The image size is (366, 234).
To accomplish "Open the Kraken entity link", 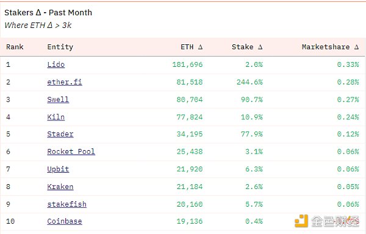I will (x=60, y=187).
